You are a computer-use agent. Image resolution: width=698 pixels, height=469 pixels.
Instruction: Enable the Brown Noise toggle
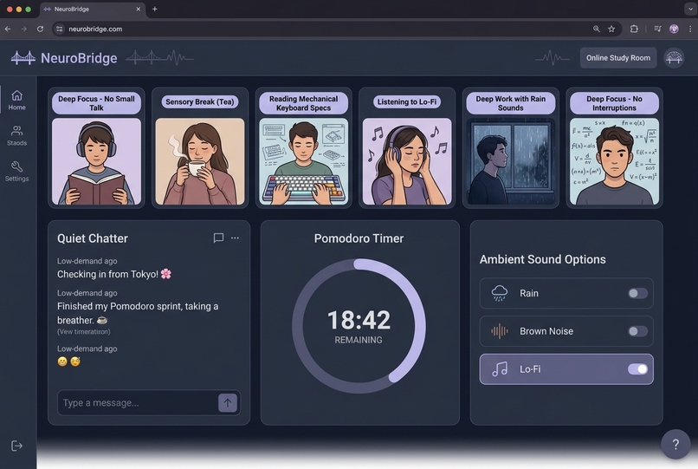[637, 331]
